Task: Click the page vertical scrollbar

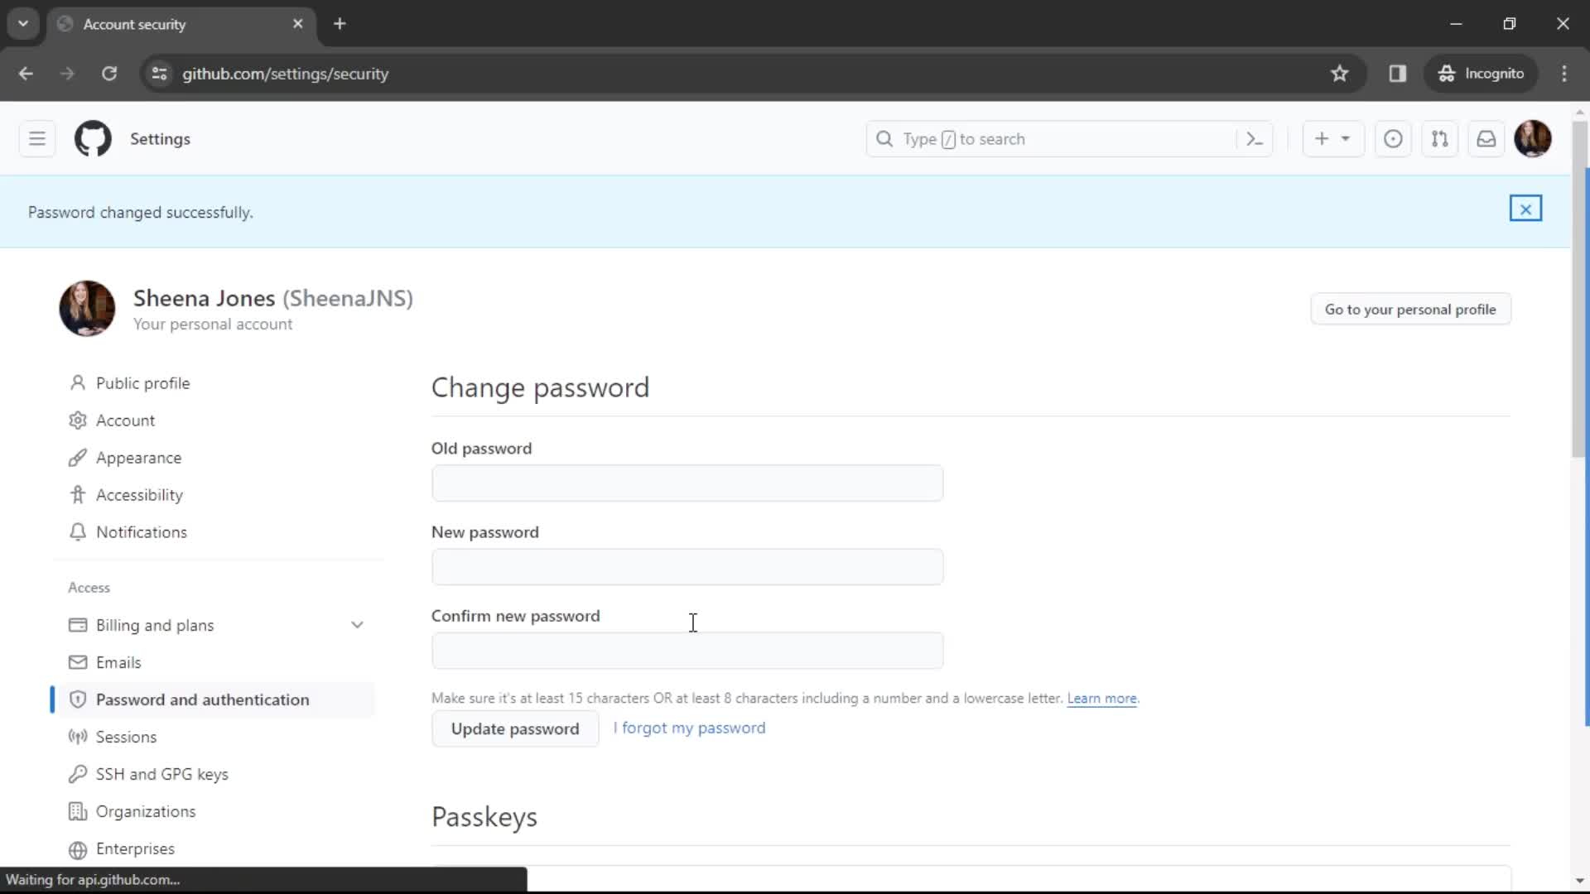Action: click(x=1580, y=290)
